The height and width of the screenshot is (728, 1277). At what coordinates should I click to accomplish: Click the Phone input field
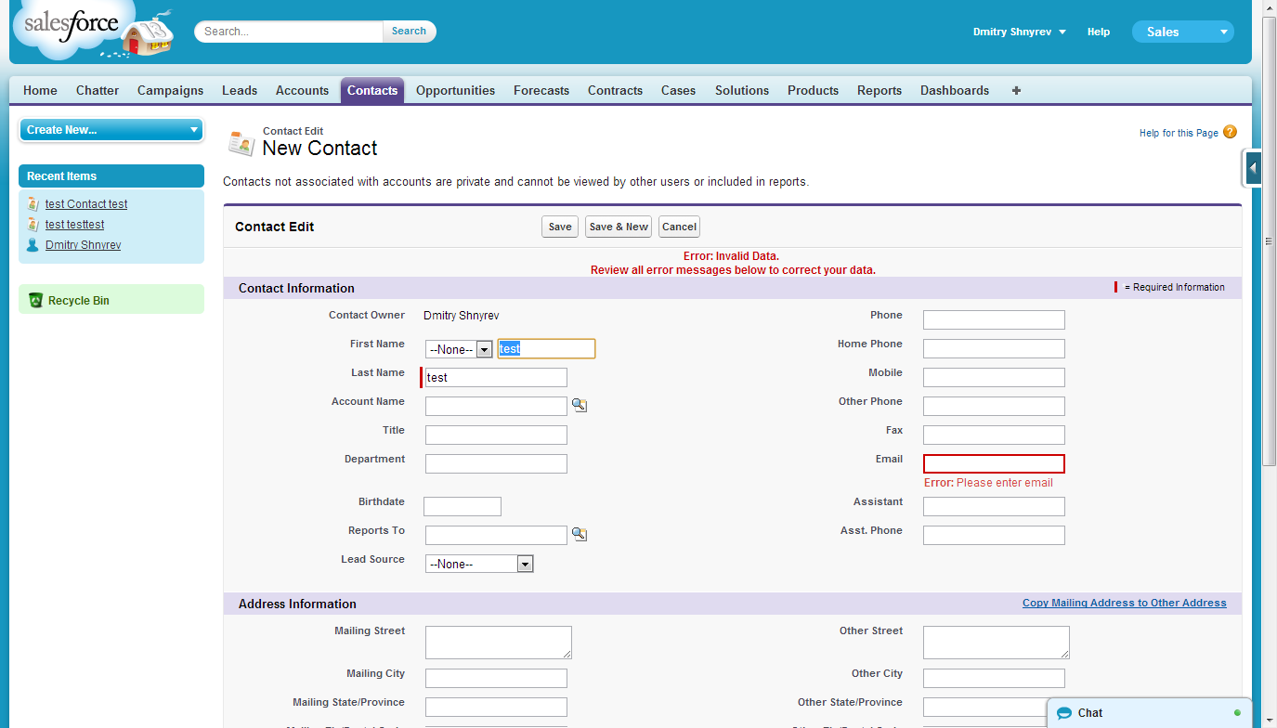click(994, 319)
